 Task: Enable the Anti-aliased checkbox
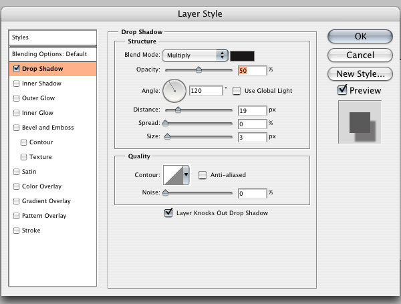[203, 175]
